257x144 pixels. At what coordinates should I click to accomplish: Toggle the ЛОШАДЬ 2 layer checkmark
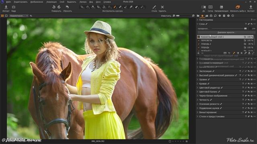[199, 44]
